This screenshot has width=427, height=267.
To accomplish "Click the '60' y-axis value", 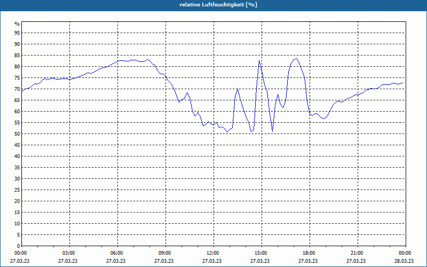I will tap(17, 112).
